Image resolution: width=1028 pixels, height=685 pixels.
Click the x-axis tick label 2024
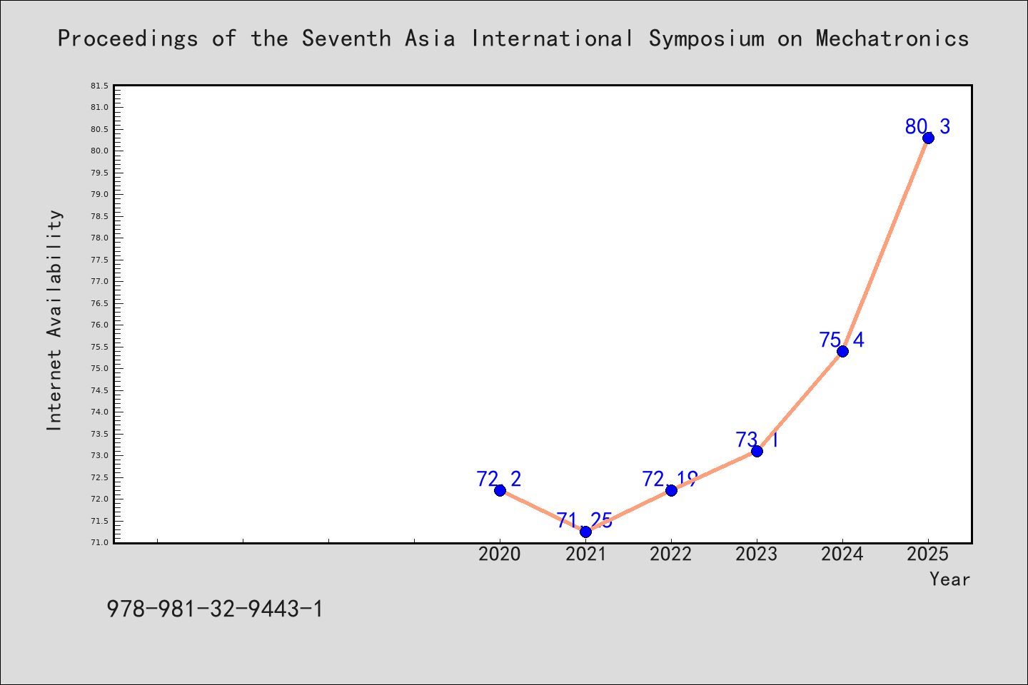tap(842, 554)
